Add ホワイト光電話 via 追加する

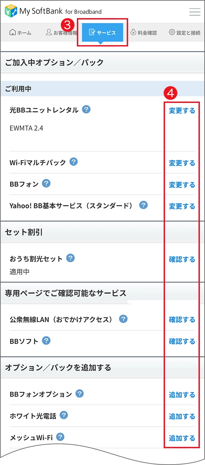click(x=182, y=416)
